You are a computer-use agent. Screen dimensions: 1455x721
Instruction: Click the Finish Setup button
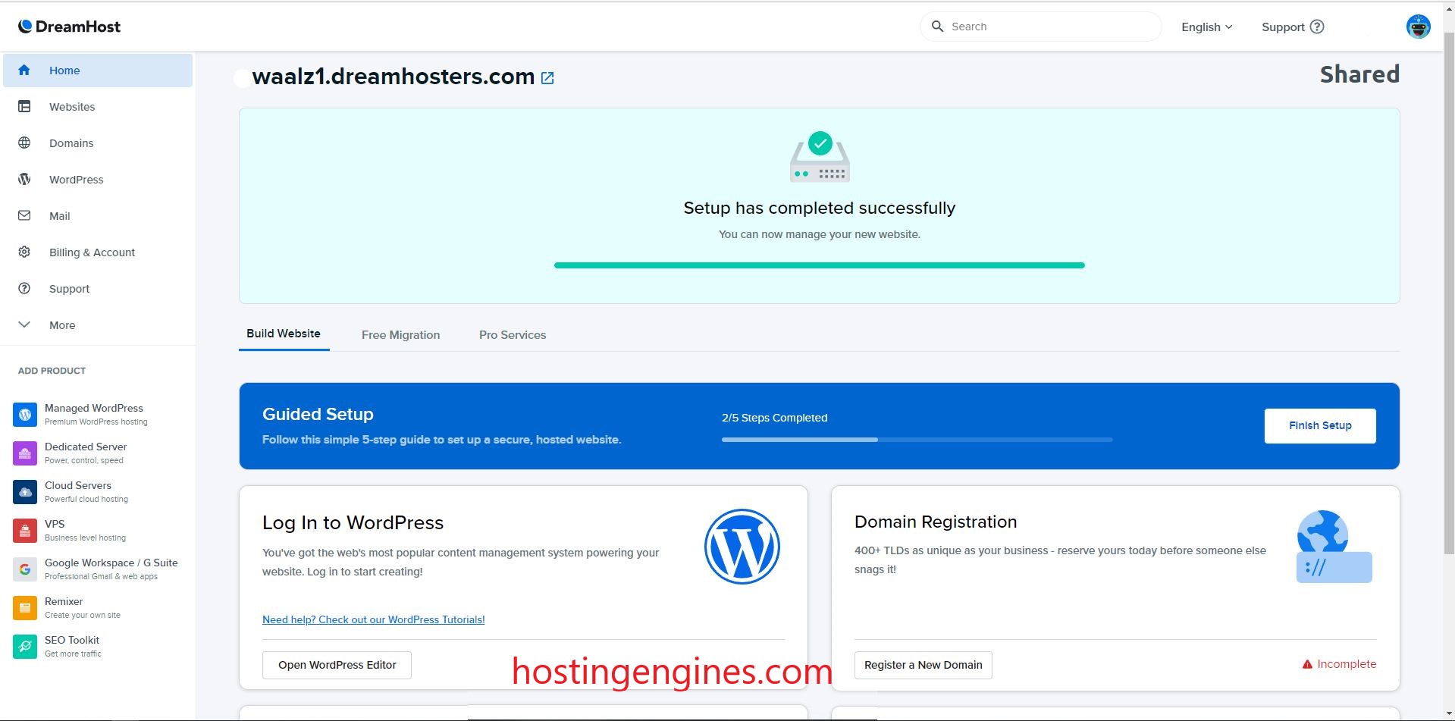coord(1319,425)
